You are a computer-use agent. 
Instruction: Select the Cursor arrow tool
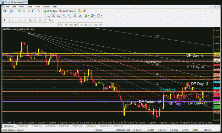point(5,20)
